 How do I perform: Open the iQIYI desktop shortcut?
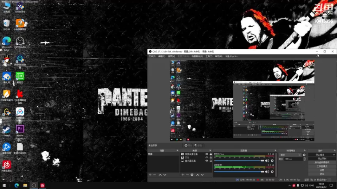(x=20, y=78)
